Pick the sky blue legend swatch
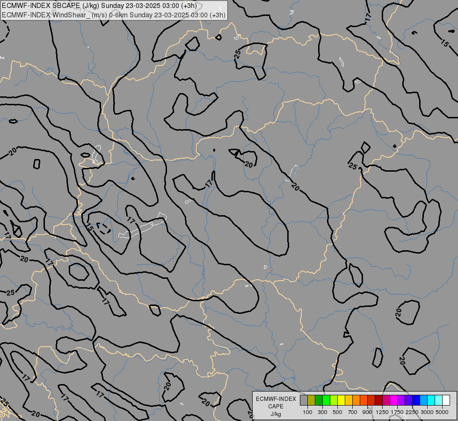The width and height of the screenshot is (458, 421). pos(423,400)
